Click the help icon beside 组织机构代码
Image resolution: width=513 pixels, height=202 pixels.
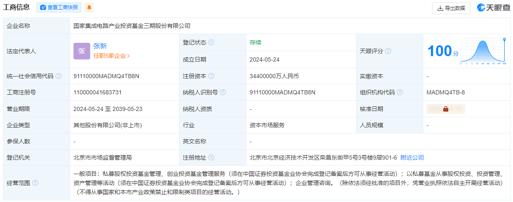(400, 92)
